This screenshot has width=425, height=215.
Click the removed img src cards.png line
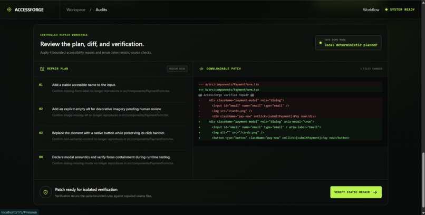291,111
